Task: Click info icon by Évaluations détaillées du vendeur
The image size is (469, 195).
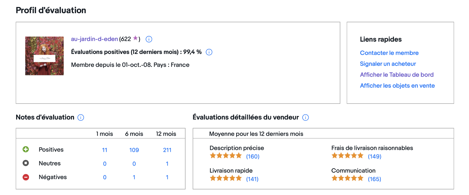Action: pyautogui.click(x=305, y=118)
